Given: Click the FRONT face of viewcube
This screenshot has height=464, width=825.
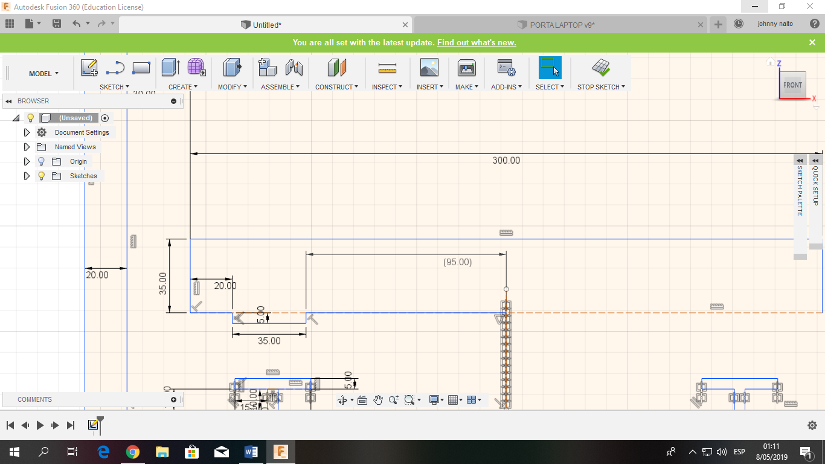Looking at the screenshot, I should (x=792, y=85).
